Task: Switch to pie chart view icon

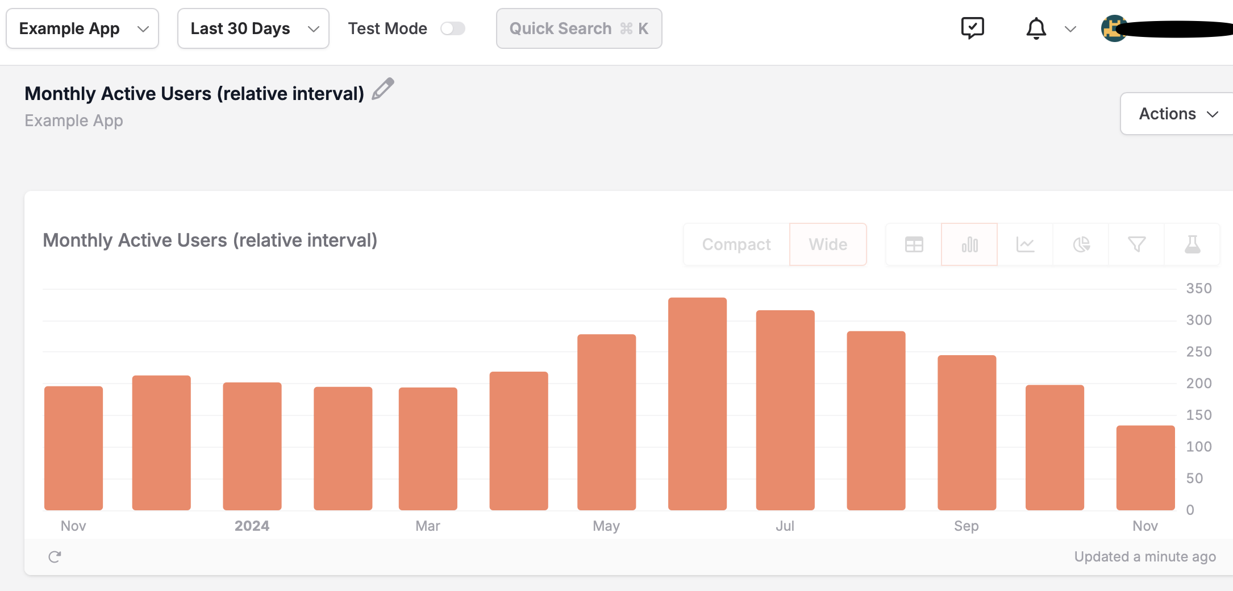Action: [1081, 244]
